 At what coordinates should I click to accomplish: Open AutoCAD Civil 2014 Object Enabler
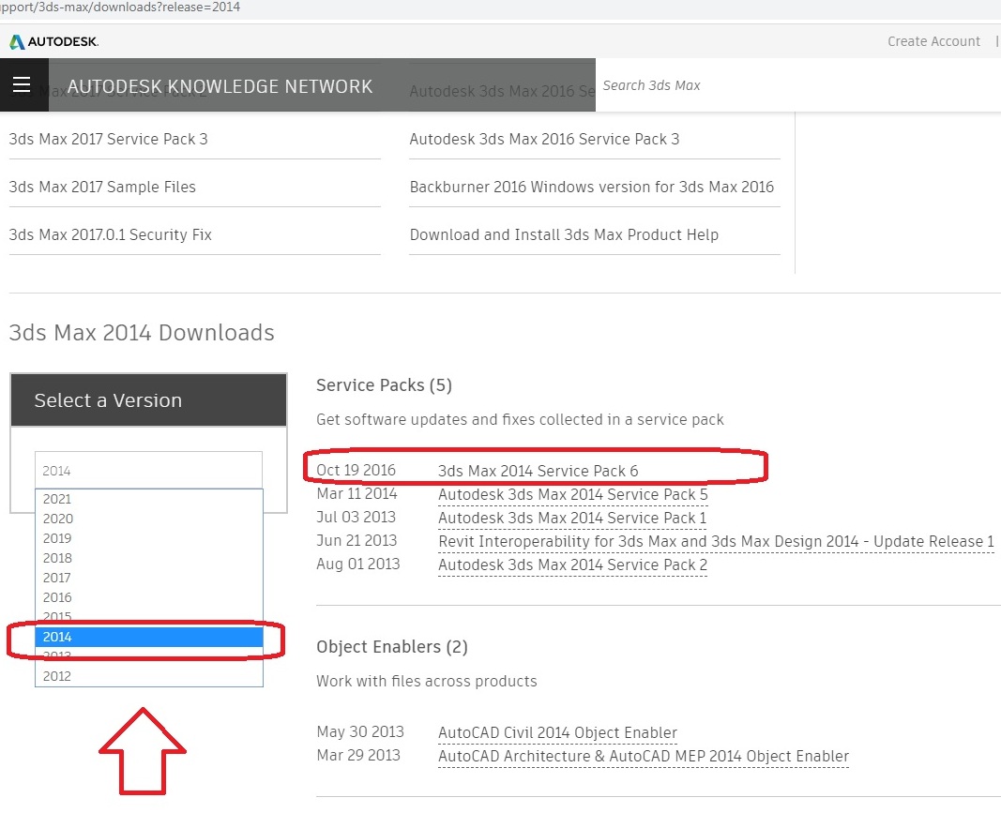(558, 733)
